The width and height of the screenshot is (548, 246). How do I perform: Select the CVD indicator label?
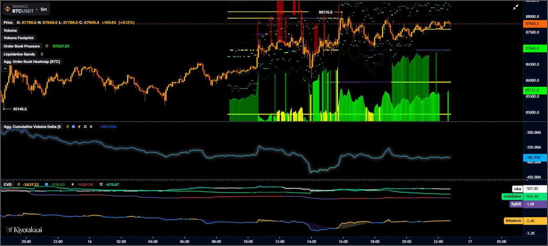[x=8, y=184]
